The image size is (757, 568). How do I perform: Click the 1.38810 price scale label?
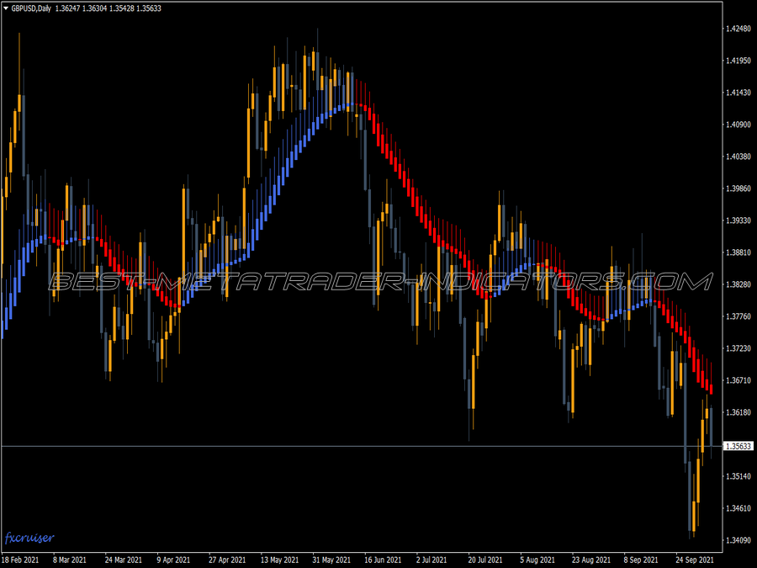point(738,252)
